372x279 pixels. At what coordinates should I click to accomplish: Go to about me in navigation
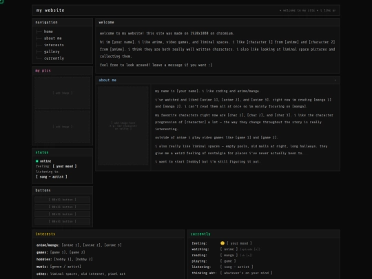[52, 38]
